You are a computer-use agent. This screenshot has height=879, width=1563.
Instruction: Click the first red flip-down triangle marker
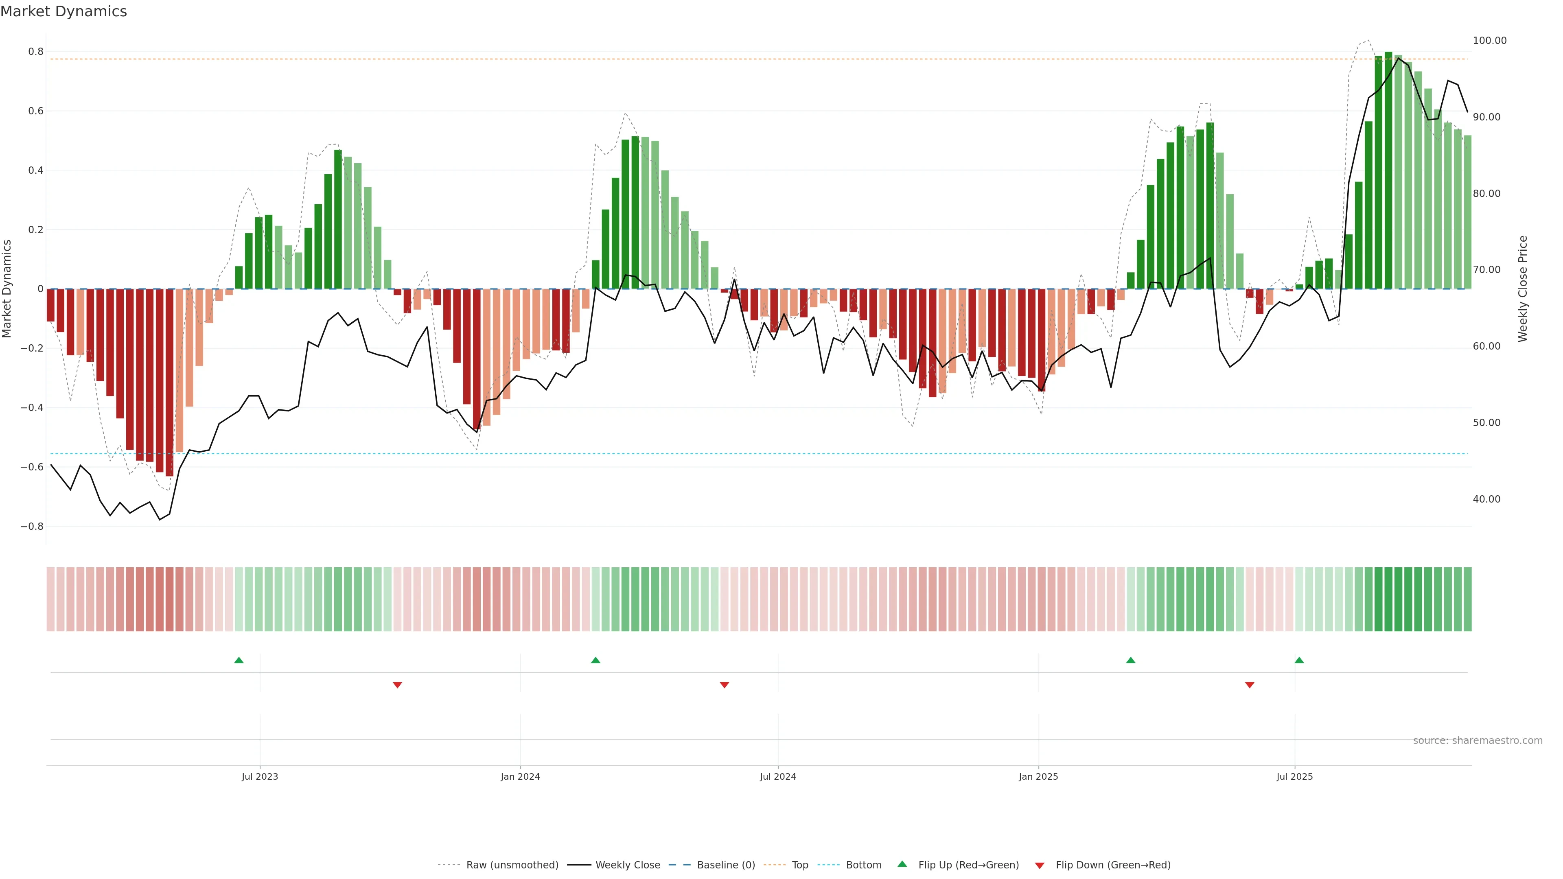tap(397, 685)
